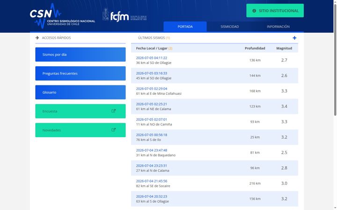Click location '45 km al SO de Ollagüe'
This screenshot has width=337, height=210.
[154, 78]
